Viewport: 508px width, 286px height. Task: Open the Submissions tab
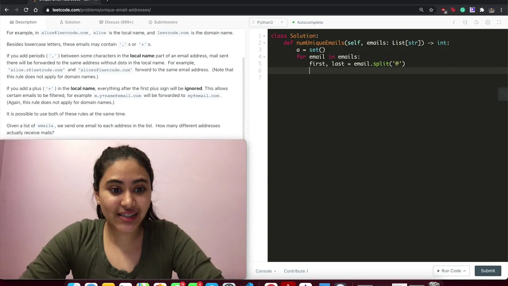pyautogui.click(x=163, y=22)
